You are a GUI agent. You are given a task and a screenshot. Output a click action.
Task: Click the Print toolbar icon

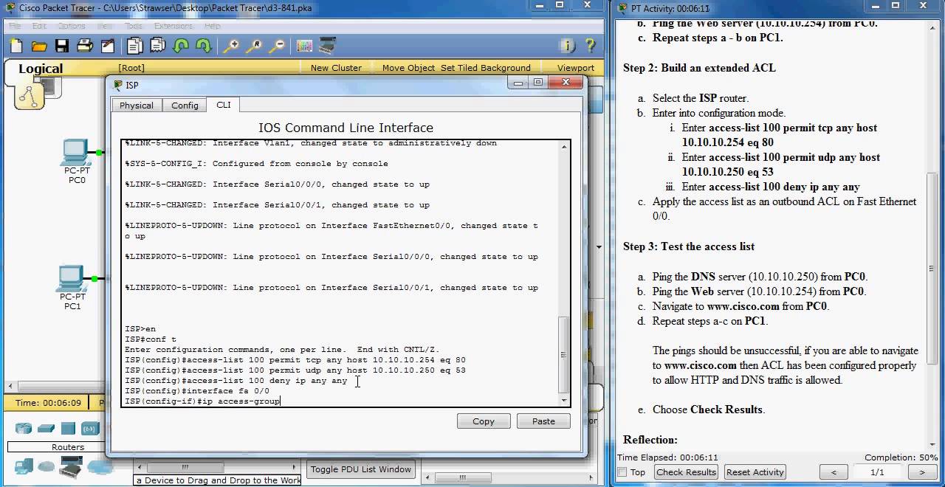(85, 46)
